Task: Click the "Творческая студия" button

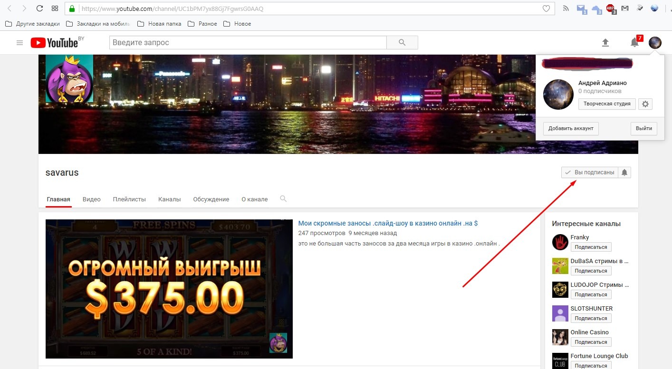Action: pos(606,104)
